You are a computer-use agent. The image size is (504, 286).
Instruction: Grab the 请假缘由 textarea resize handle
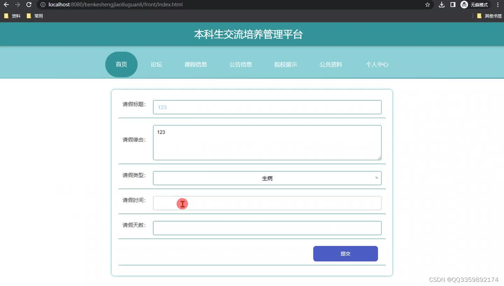379,158
